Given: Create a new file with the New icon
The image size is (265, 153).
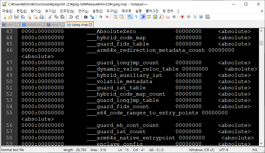Looking at the screenshot, I should tap(4, 17).
